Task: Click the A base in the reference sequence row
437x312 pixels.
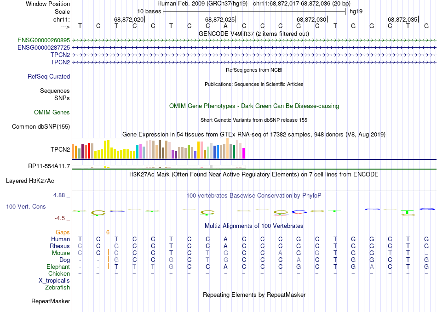Action: click(225, 26)
